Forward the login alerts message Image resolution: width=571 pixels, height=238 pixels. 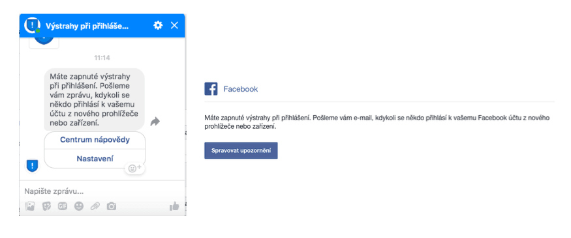155,122
